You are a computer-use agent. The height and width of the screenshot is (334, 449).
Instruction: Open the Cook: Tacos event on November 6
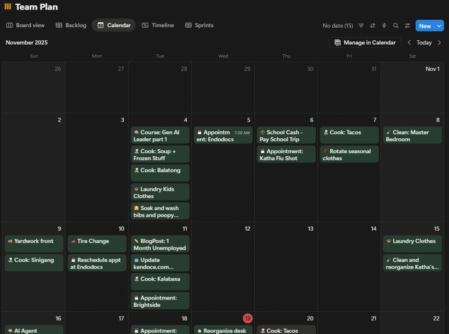tap(349, 135)
